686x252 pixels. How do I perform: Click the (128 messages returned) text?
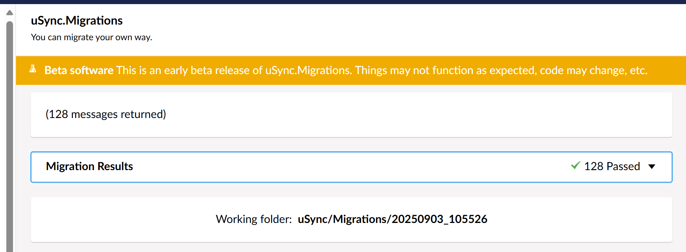point(106,114)
